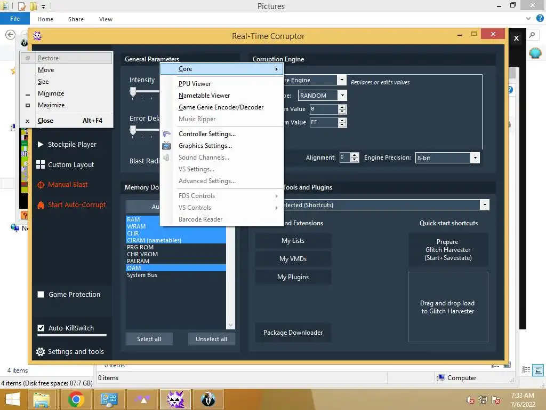546x410 pixels.
Task: Click the Start Auto-Corrupt flame icon
Action: click(x=41, y=205)
